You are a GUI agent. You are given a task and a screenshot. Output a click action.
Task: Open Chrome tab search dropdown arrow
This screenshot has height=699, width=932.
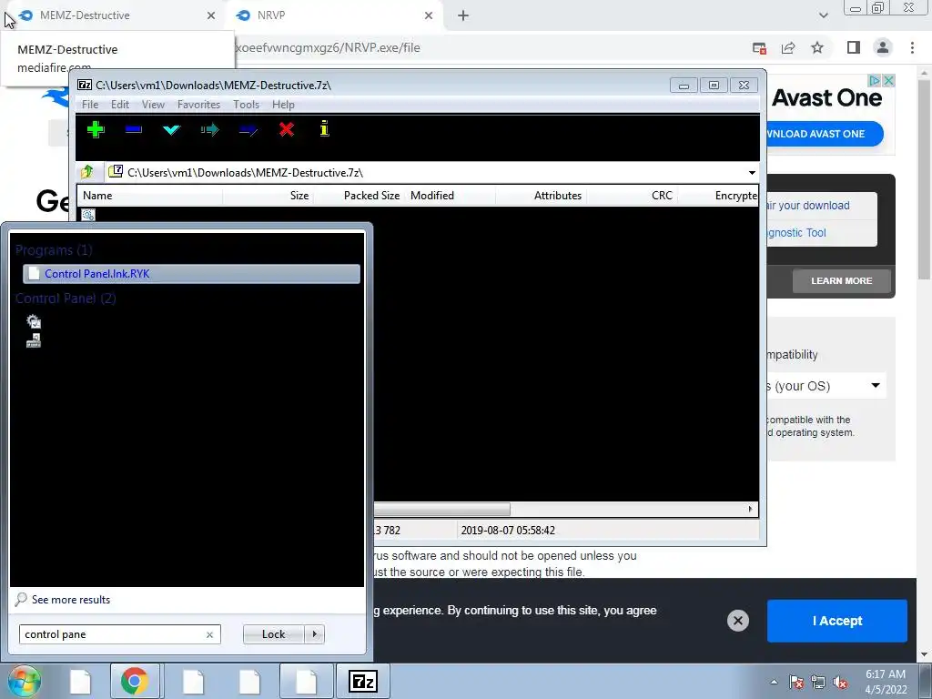[x=823, y=15]
